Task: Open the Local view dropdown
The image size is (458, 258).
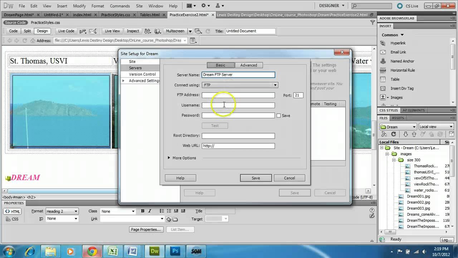Action: click(x=436, y=127)
